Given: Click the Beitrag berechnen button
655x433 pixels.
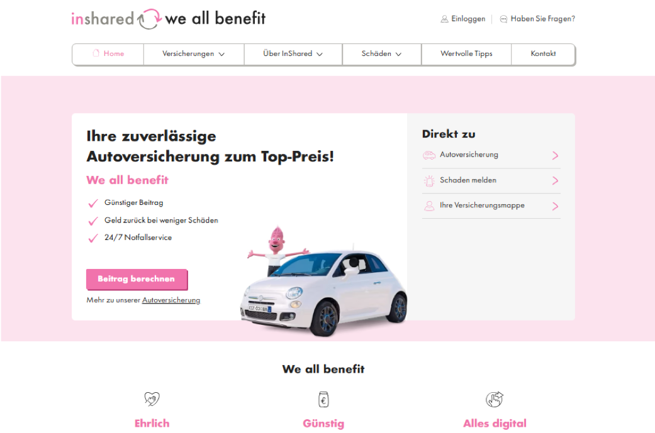Looking at the screenshot, I should 137,279.
